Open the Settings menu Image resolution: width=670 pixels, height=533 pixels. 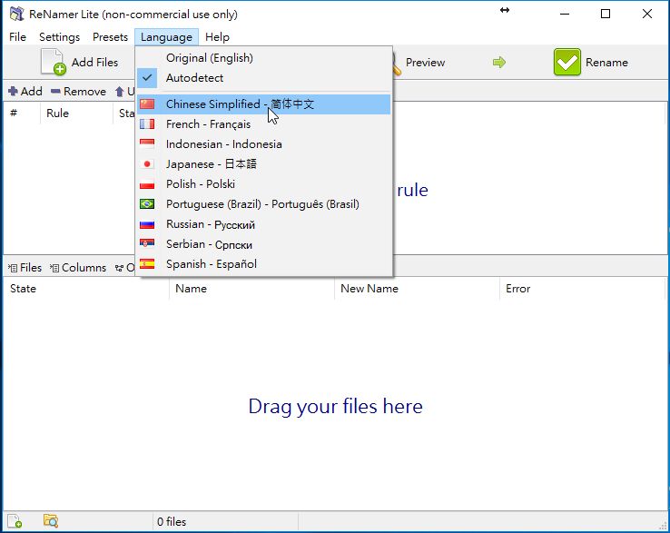pyautogui.click(x=59, y=37)
